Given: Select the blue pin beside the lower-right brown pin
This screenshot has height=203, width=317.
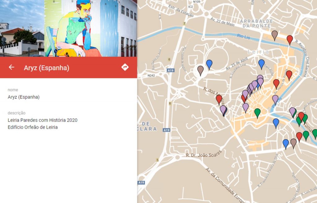Looking at the screenshot, I should click(286, 143).
